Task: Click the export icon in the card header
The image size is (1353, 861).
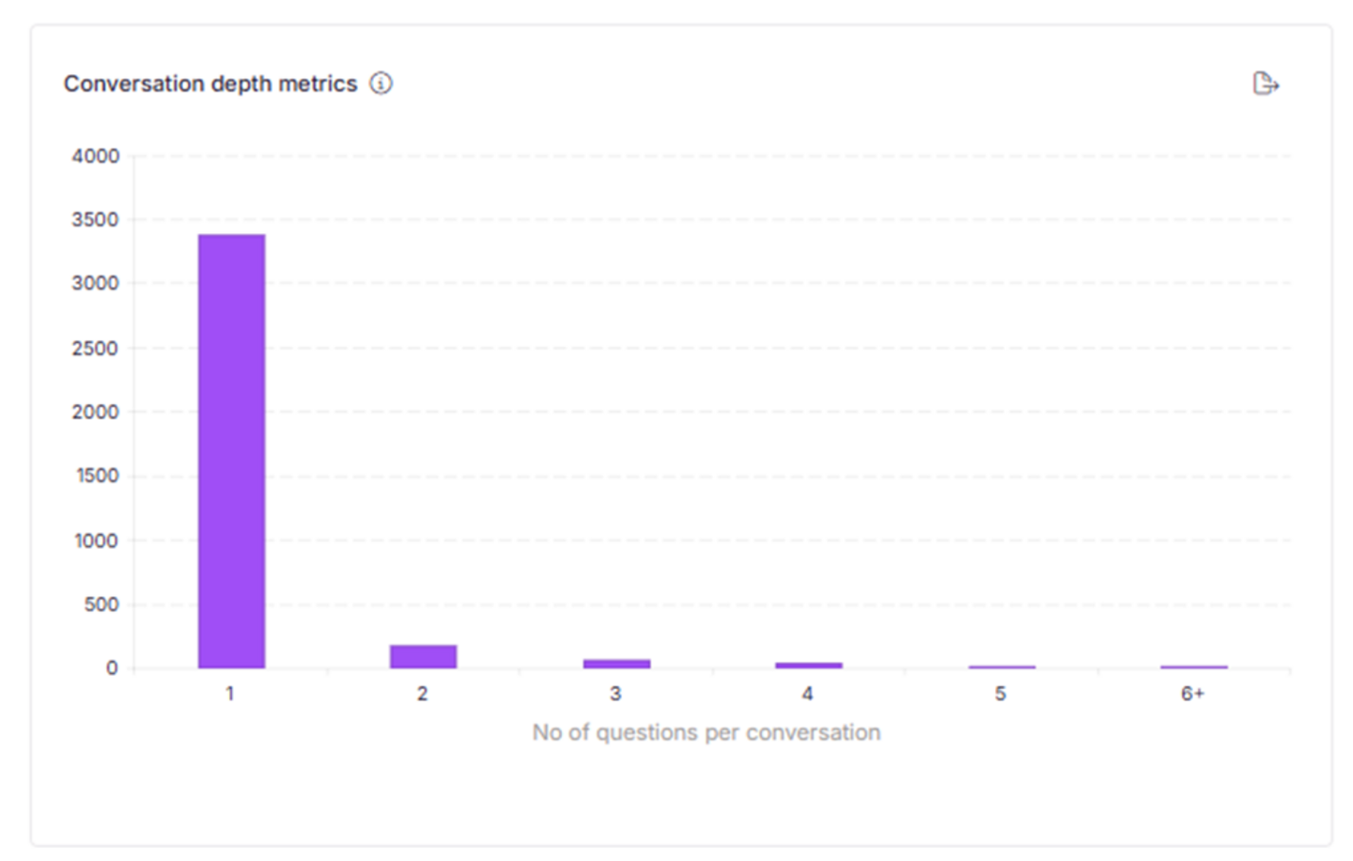Action: pyautogui.click(x=1266, y=84)
